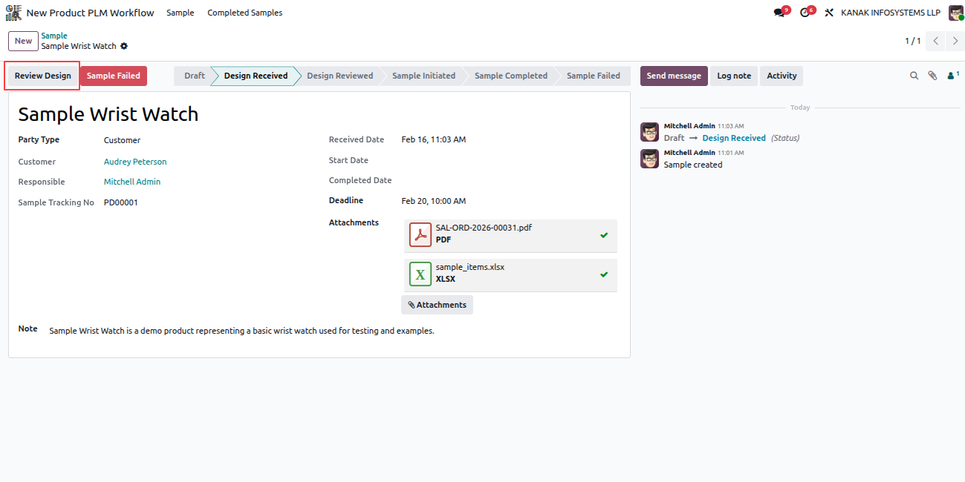Open the activities clock icon
Screen dimensions: 965x482
[805, 13]
